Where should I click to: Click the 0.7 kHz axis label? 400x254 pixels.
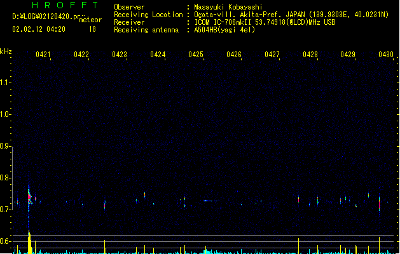(5, 210)
